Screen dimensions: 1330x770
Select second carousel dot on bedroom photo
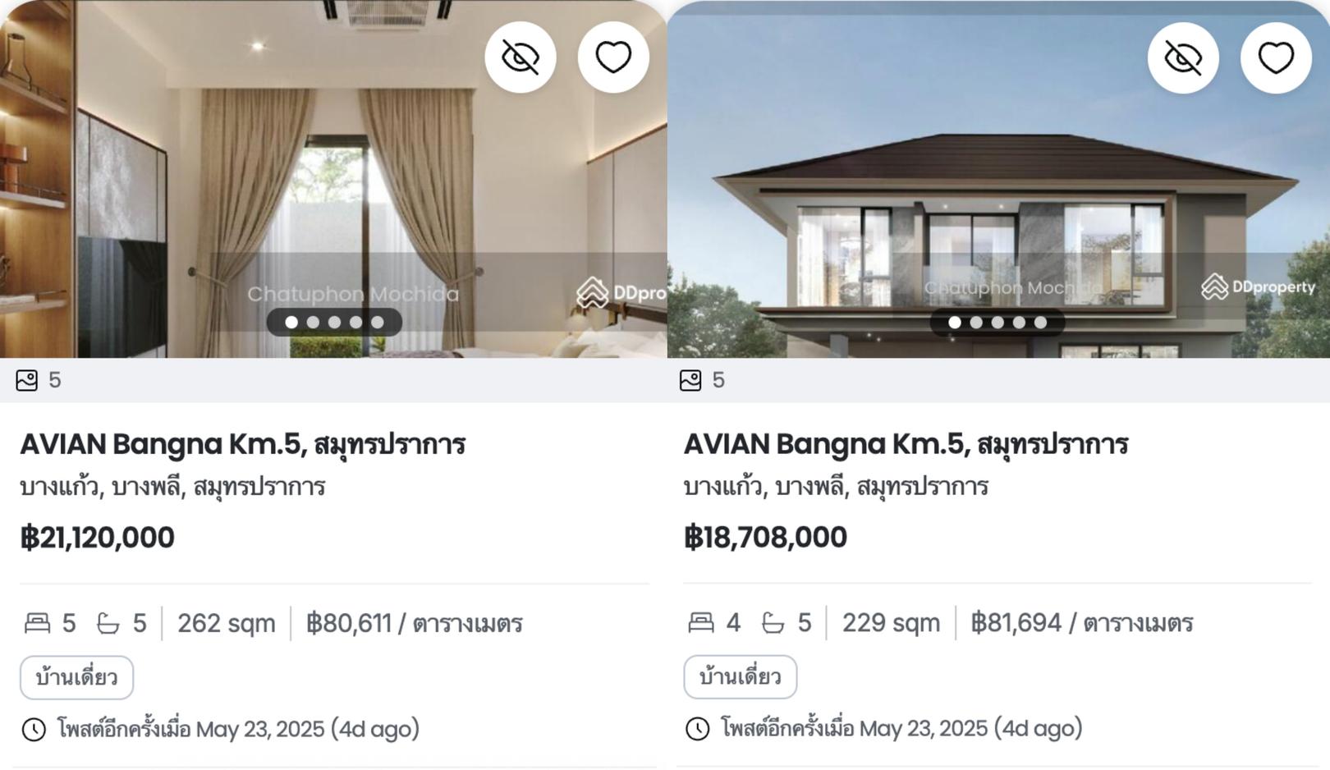(313, 322)
